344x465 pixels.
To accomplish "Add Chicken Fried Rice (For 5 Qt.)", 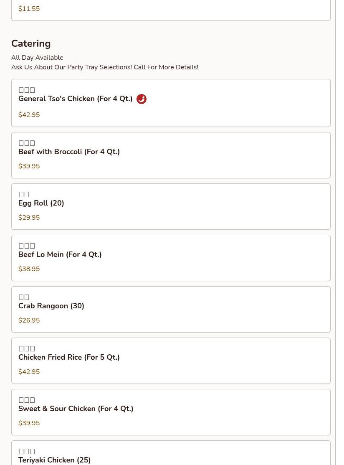I will (x=69, y=358).
